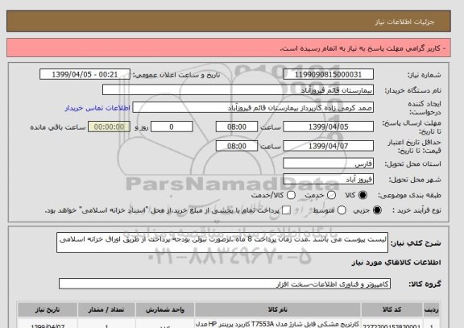Click the ردیف column header
464x328 pixels.
[x=432, y=309]
